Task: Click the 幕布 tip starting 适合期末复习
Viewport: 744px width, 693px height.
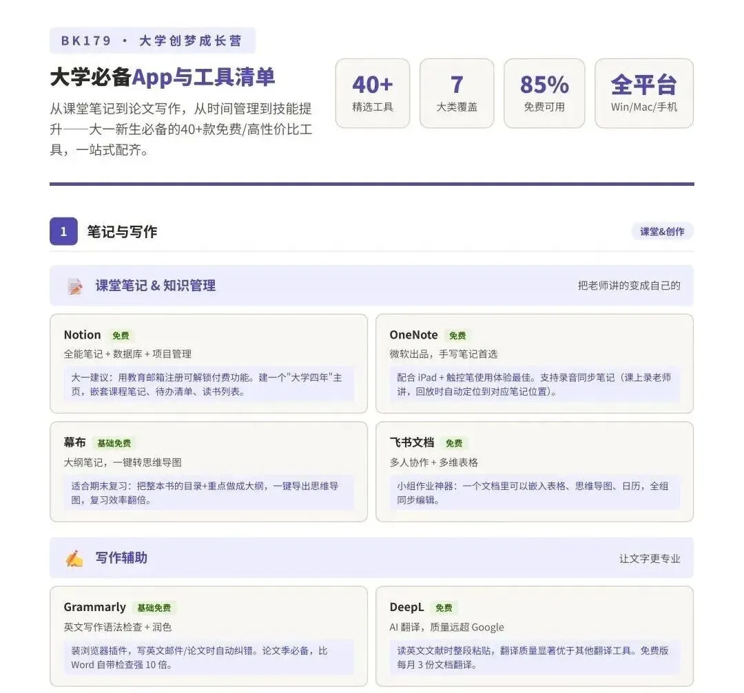Action: tap(209, 493)
